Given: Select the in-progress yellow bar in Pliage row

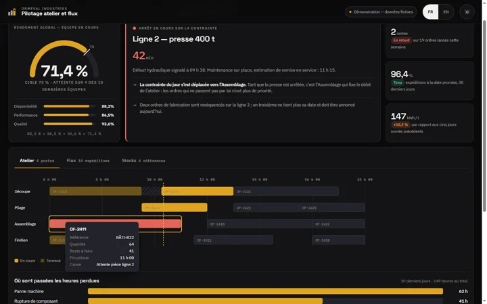Looking at the screenshot, I should pyautogui.click(x=175, y=207).
